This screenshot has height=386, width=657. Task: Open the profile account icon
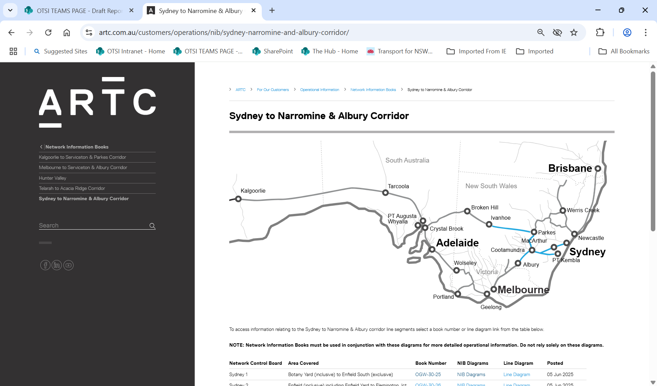tap(627, 33)
